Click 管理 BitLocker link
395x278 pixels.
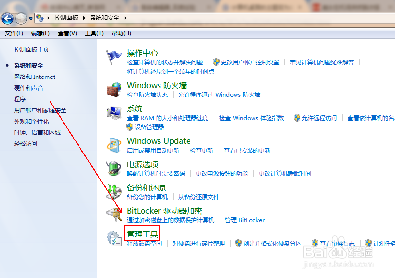(245, 220)
